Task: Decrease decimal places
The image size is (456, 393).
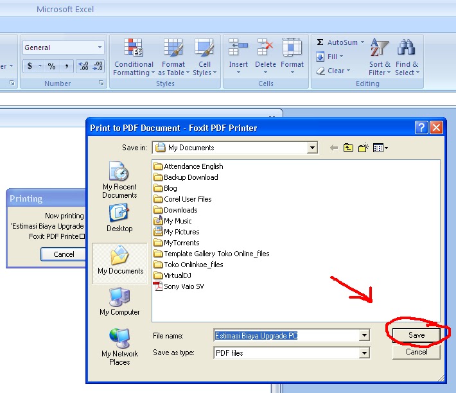Action: pos(97,66)
